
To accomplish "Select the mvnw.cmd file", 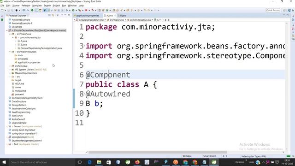I will click(x=20, y=91).
